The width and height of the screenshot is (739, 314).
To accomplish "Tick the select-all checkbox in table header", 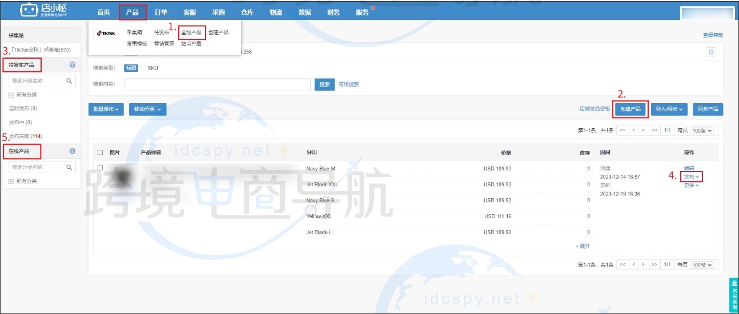I will pyautogui.click(x=101, y=152).
